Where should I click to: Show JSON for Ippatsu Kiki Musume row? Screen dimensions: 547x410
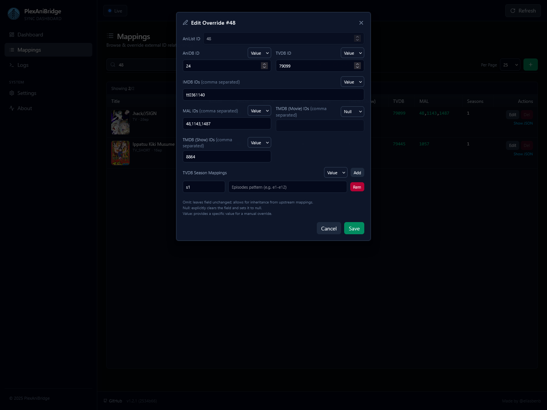tap(523, 154)
